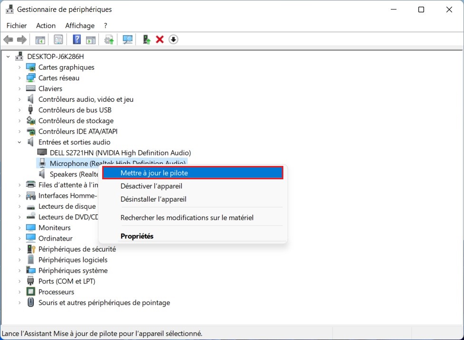Collapse the Entrées et sorties audio node
The width and height of the screenshot is (464, 340).
point(19,142)
